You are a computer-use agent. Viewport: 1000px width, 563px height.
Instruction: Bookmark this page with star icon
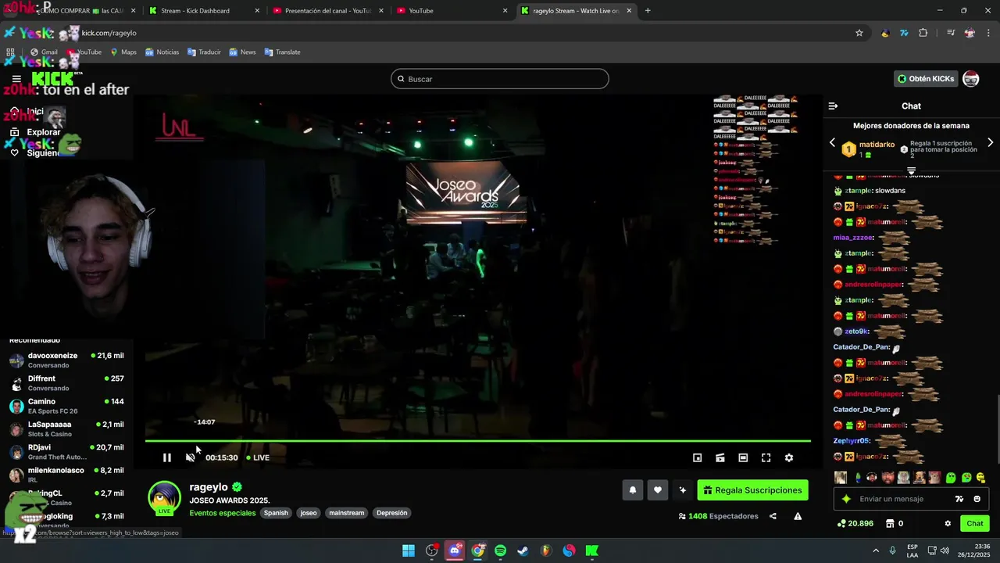click(x=859, y=33)
